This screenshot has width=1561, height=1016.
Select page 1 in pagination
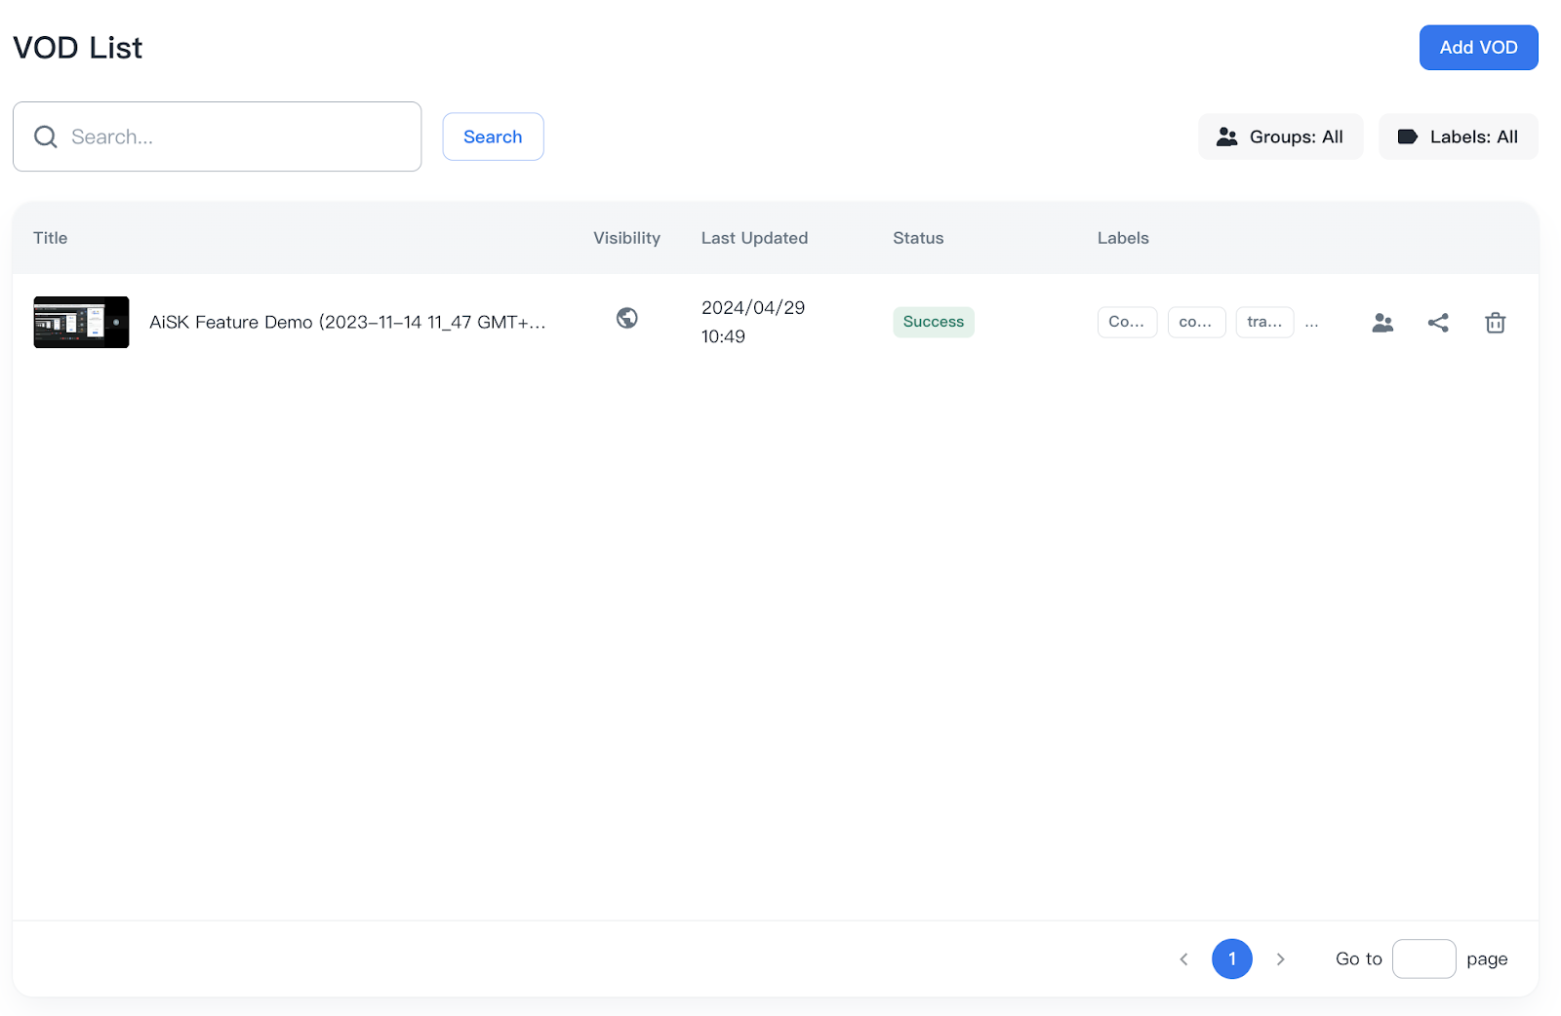coord(1231,959)
